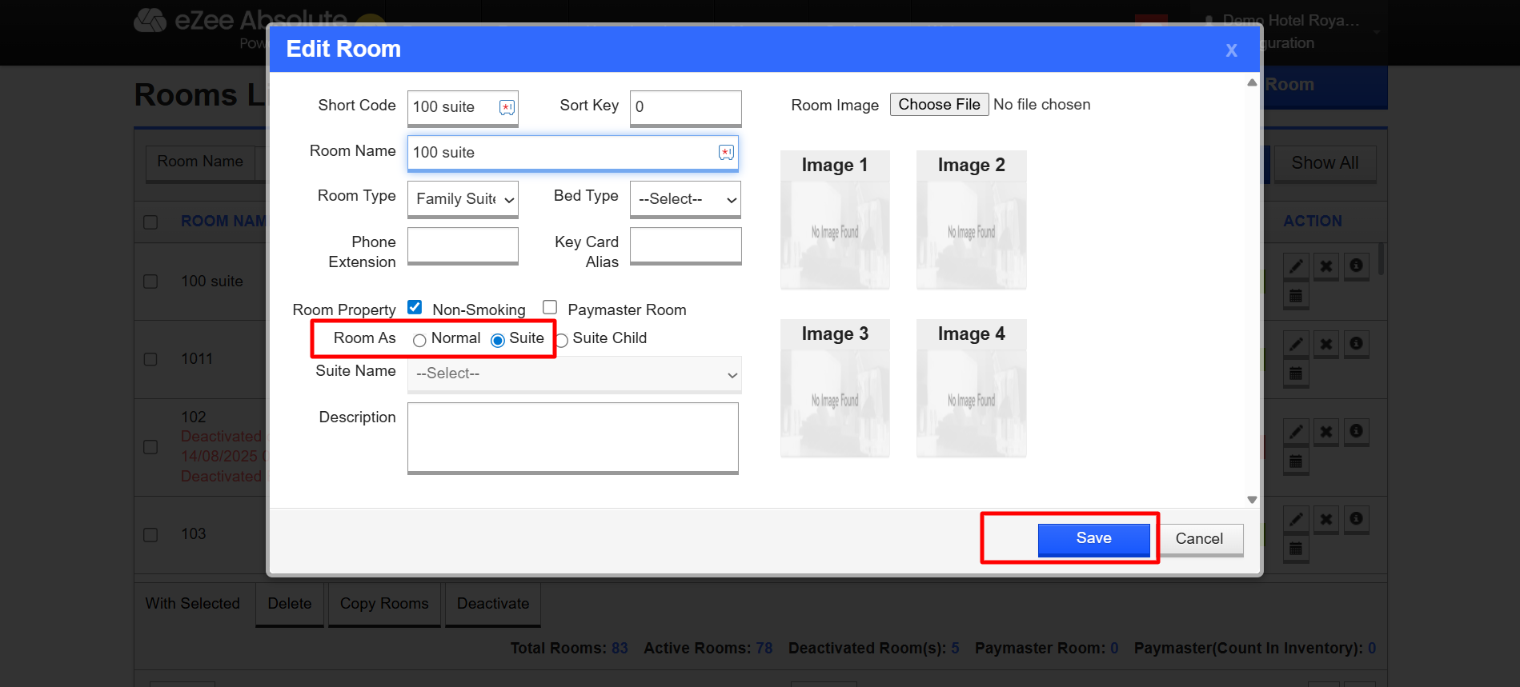Open the Room Type dropdown
This screenshot has height=687, width=1520.
(463, 199)
